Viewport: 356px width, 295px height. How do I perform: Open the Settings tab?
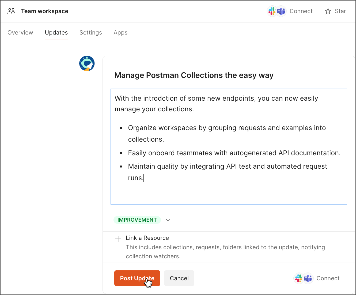click(90, 32)
